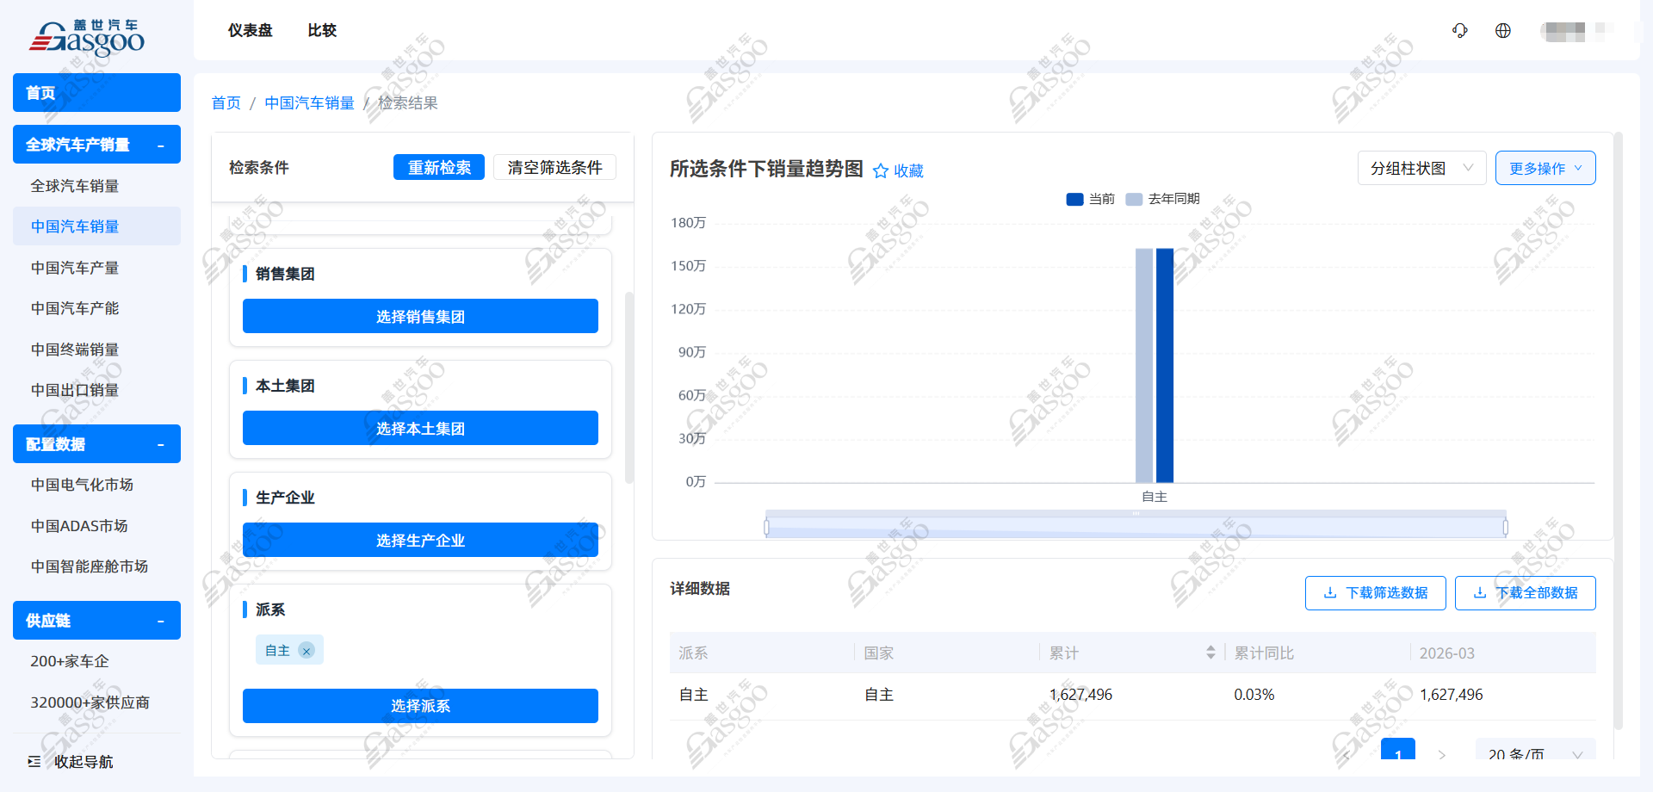The width and height of the screenshot is (1653, 792).
Task: Collapse the 全球汽车产销量 sidebar section
Action: (160, 145)
